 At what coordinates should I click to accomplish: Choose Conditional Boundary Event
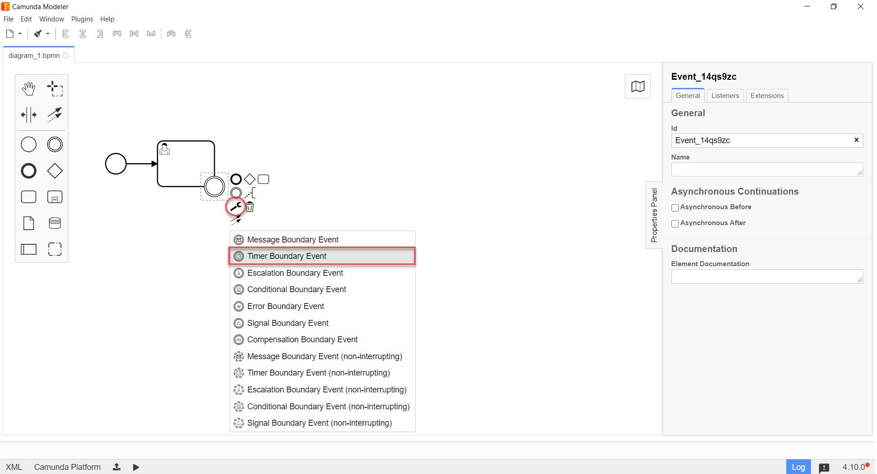tap(323, 289)
